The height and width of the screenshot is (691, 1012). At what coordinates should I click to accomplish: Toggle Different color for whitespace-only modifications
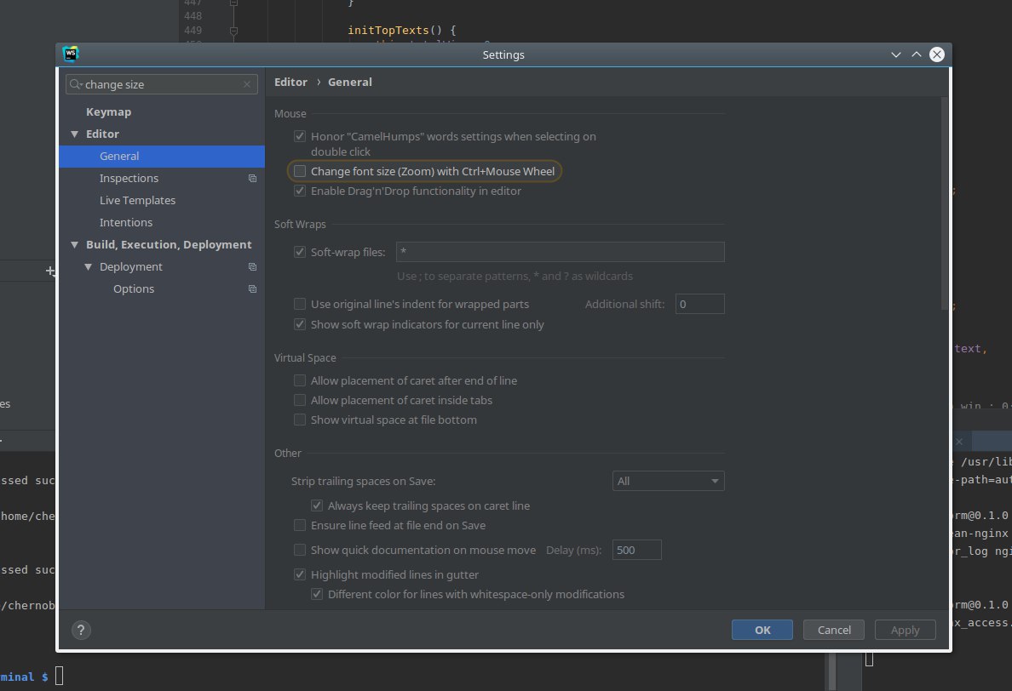click(x=317, y=594)
